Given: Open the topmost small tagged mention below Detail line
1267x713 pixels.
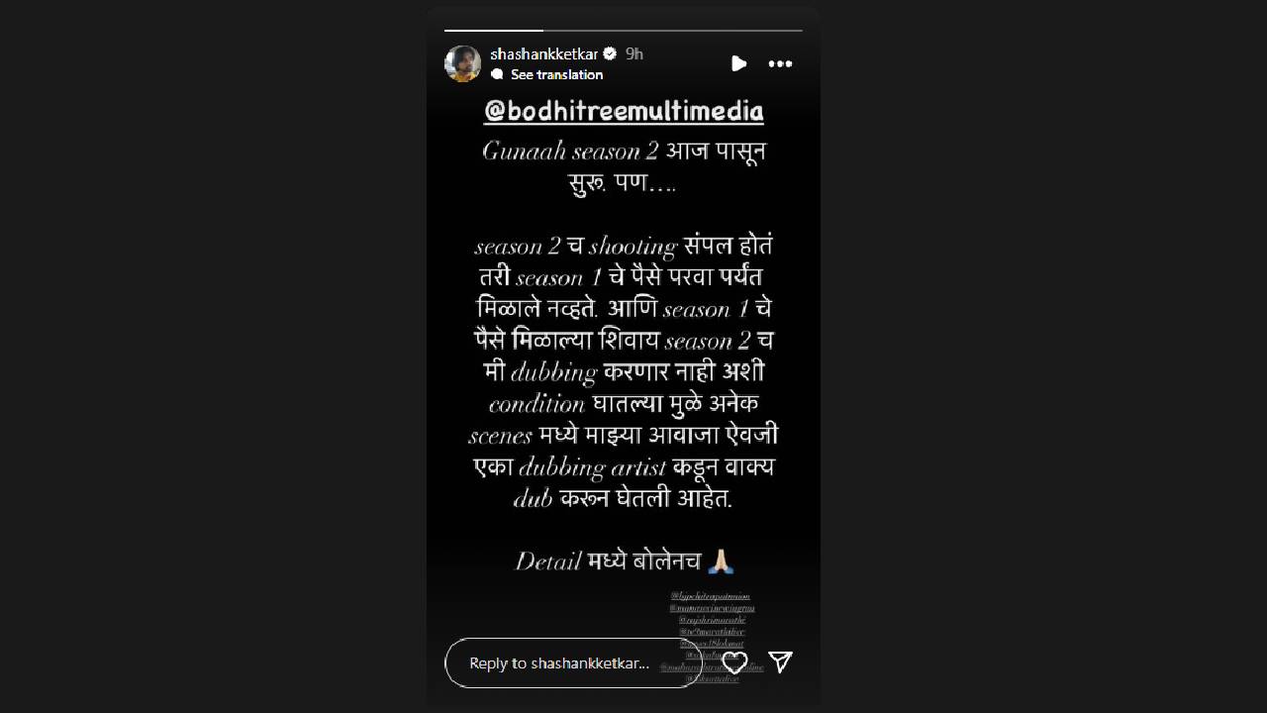Looking at the screenshot, I should (x=711, y=596).
